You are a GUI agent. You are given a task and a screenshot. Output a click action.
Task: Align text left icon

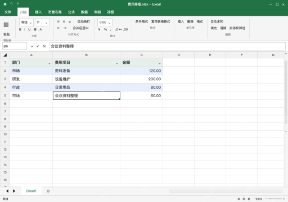coord(58,22)
